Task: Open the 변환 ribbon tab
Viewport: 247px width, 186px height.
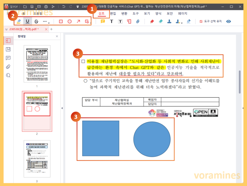Action: [124, 14]
